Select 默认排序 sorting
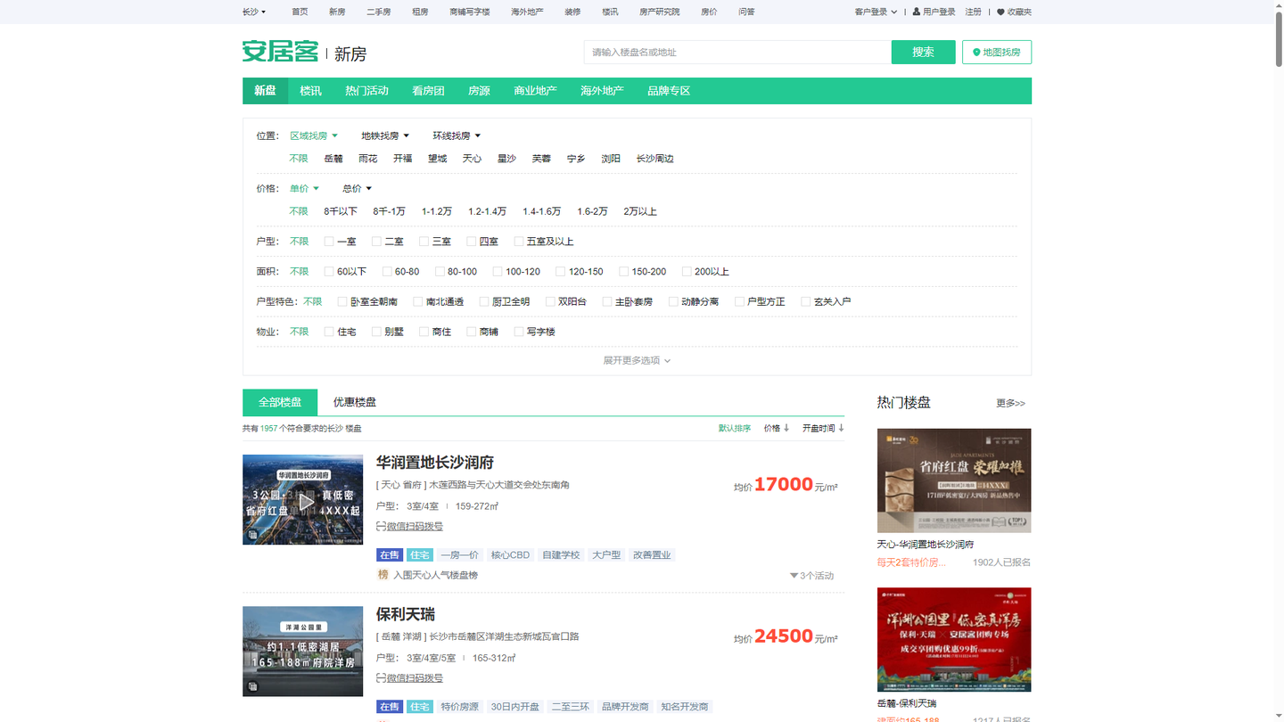The image size is (1284, 722). (x=735, y=428)
